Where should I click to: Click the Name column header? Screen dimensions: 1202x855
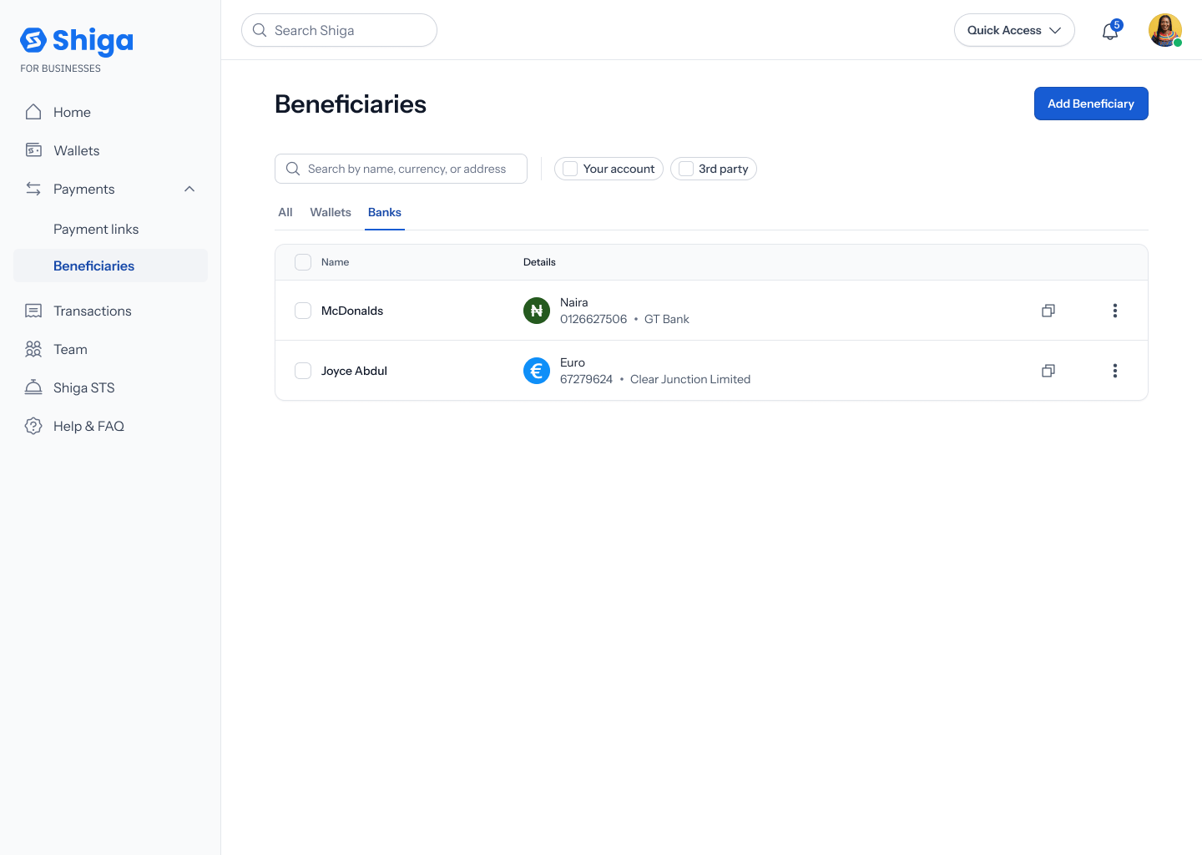point(335,262)
